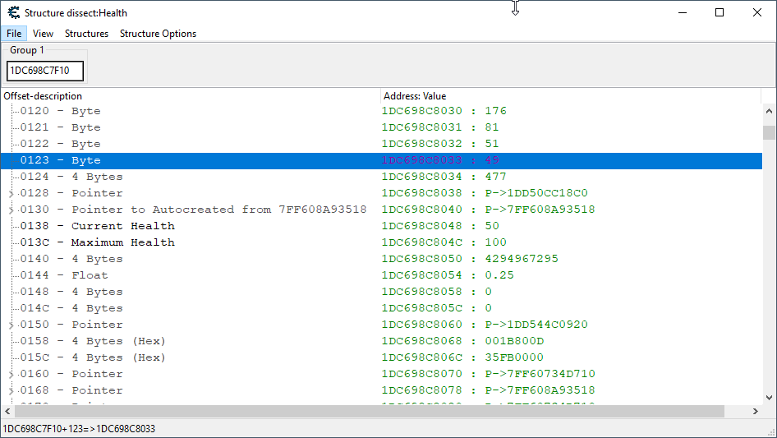Select the Maximum Health row
Viewport: 777px width, 438px height.
click(x=123, y=242)
